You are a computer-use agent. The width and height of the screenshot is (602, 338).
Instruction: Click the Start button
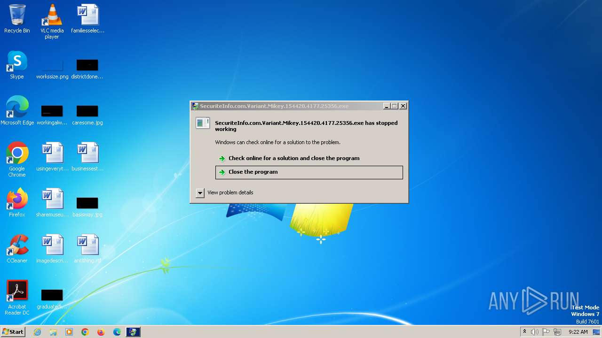(x=13, y=332)
